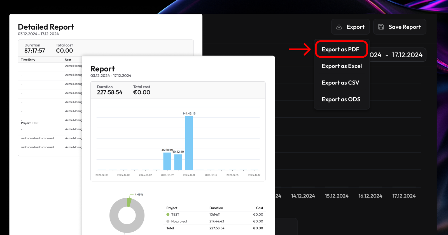
Task: Click the floppy disk save icon
Action: (x=381, y=27)
